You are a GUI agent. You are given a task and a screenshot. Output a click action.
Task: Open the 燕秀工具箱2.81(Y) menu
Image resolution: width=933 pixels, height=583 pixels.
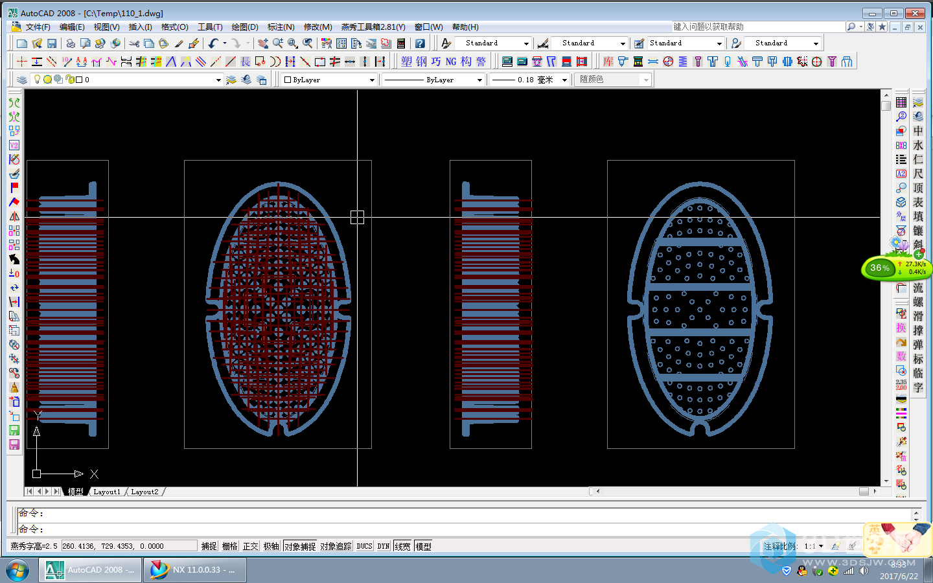[x=373, y=27]
